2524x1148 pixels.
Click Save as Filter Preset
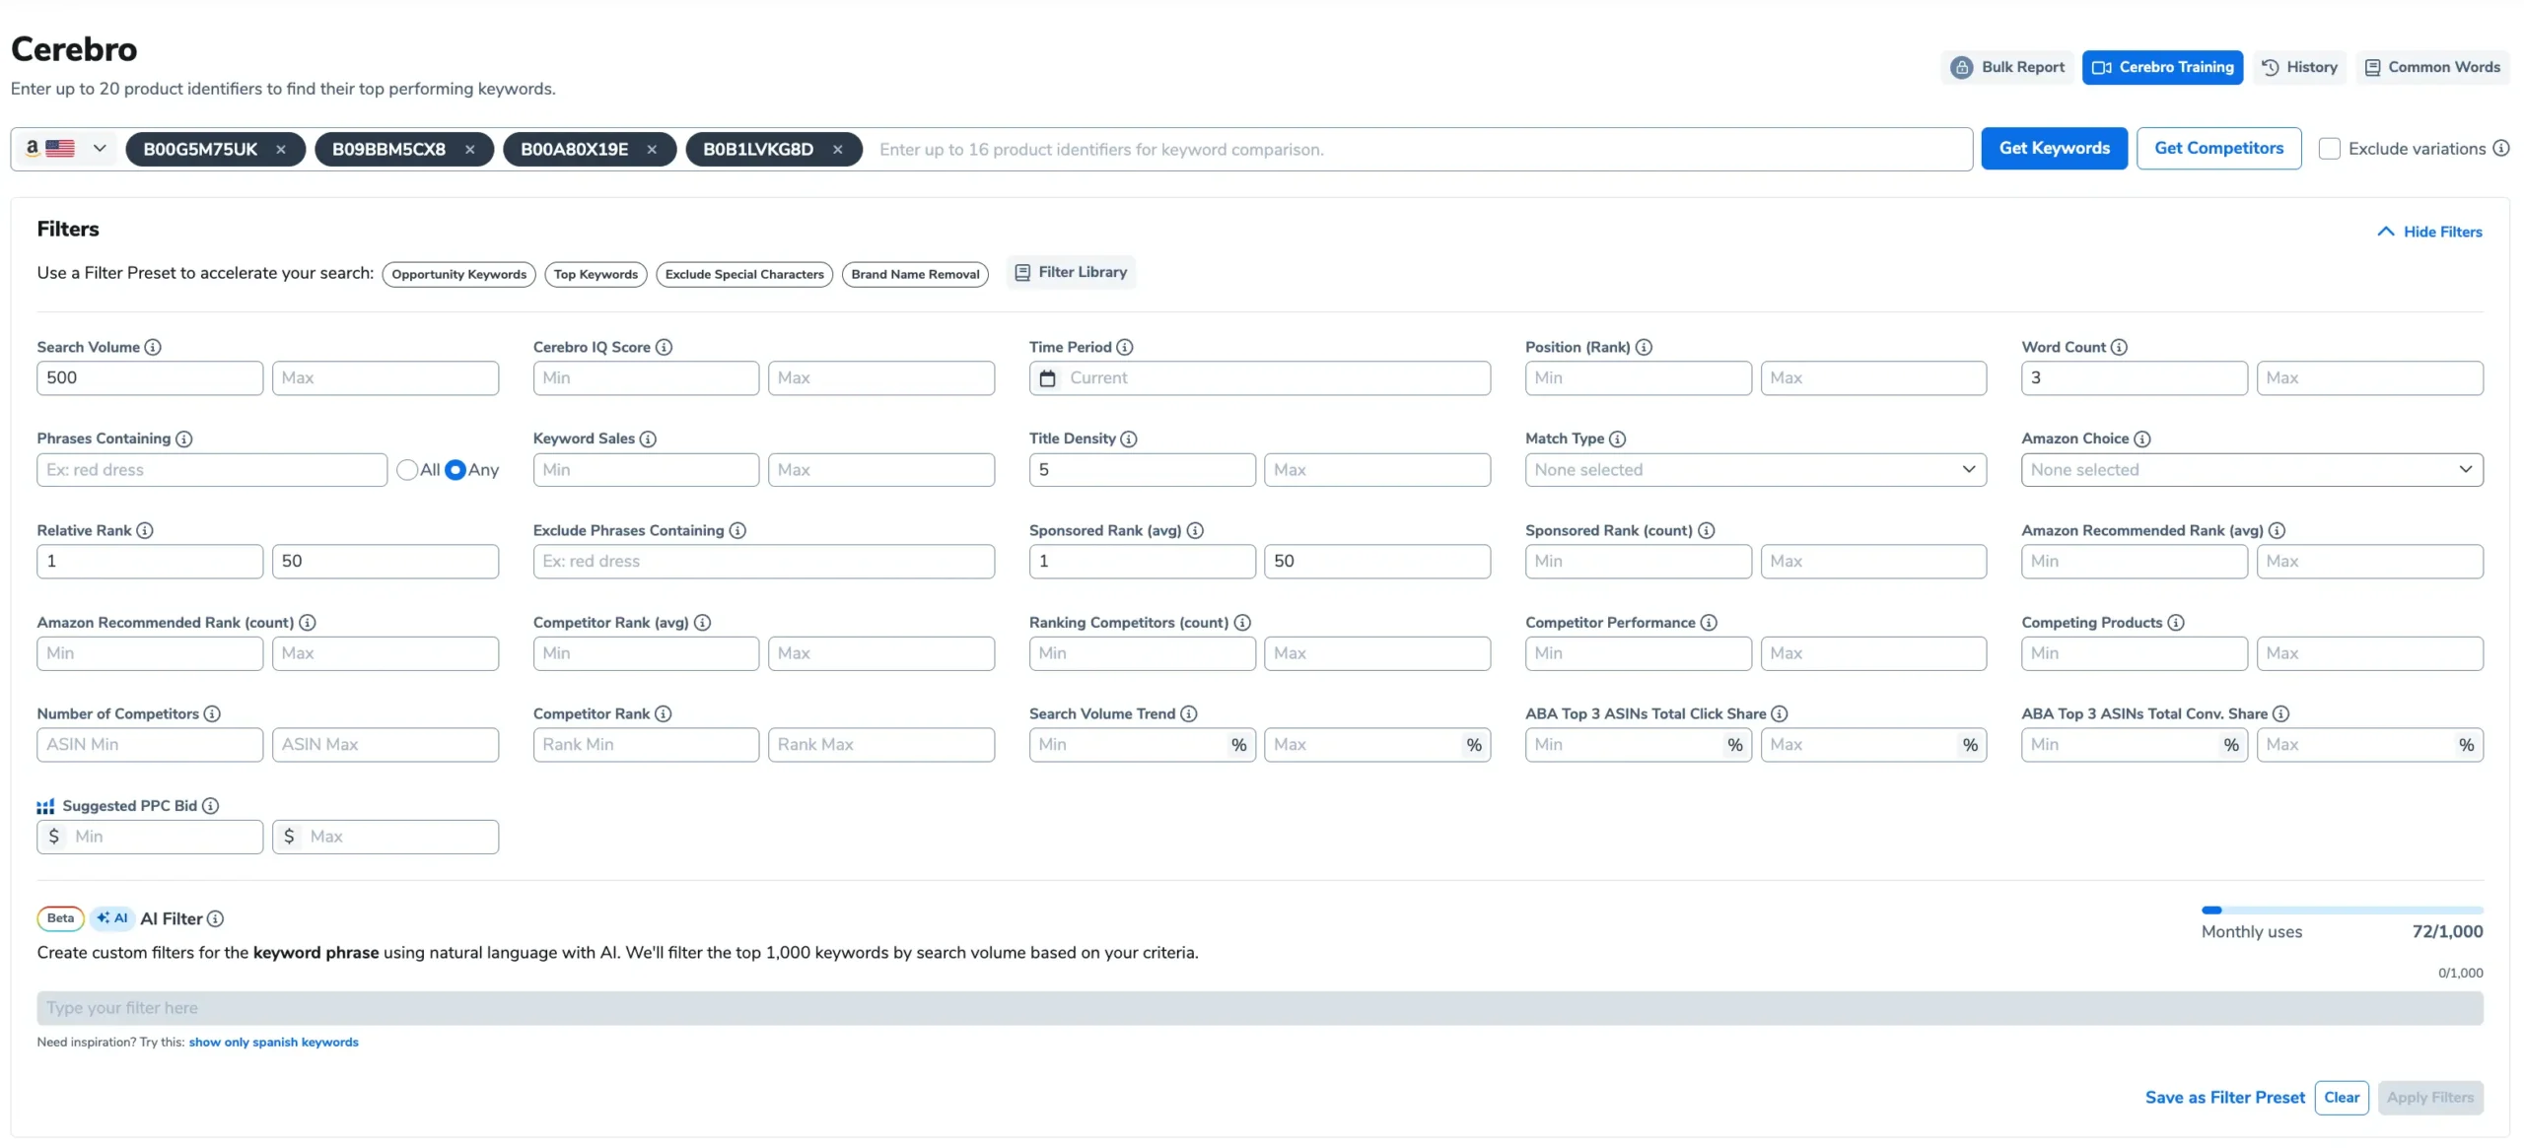[2224, 1098]
